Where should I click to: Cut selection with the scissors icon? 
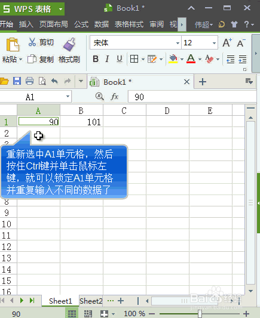pyautogui.click(x=32, y=42)
